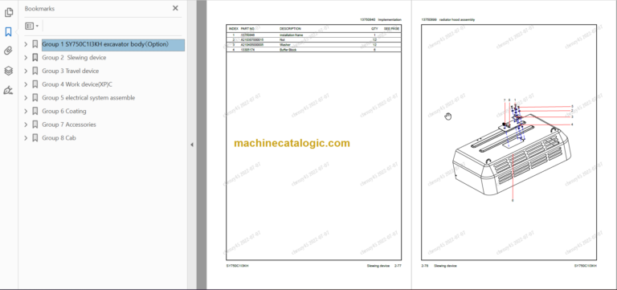Click part number A210307000015
The width and height of the screenshot is (617, 290).
pos(252,39)
